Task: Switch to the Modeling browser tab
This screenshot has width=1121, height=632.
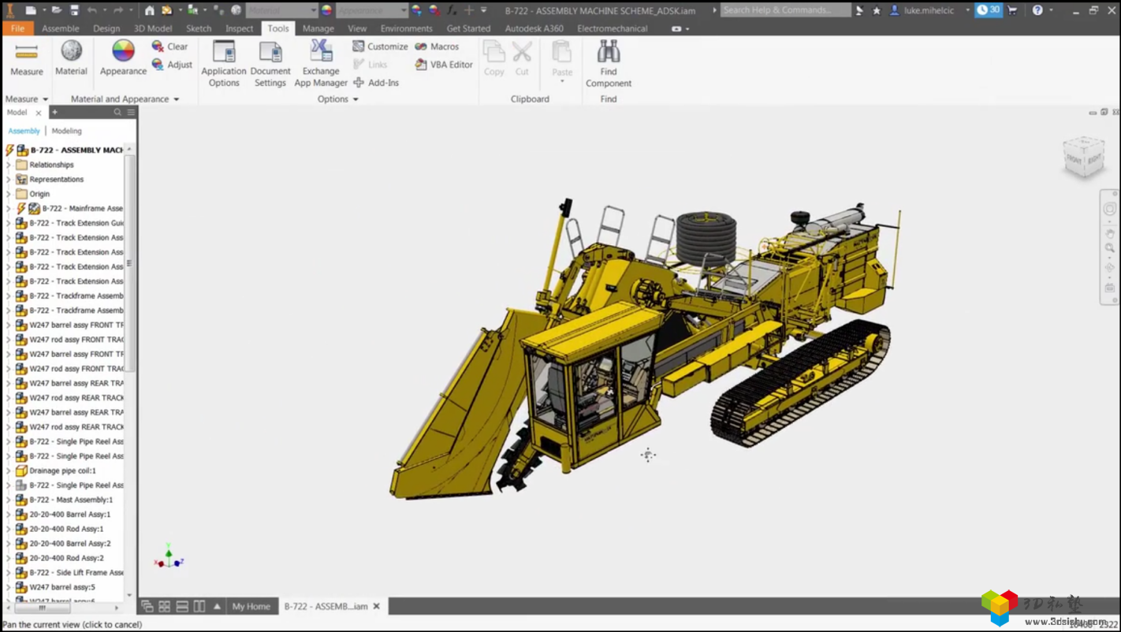Action: tap(66, 130)
